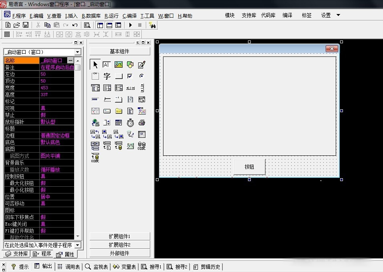Open the 扩展组件1 component group
Screen dimensions: 383x272
point(120,236)
